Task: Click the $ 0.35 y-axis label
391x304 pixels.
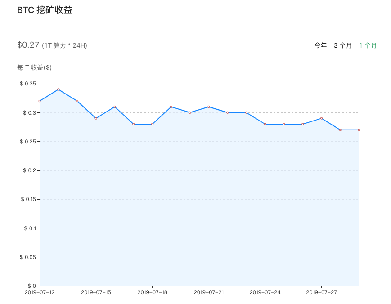Action: (28, 84)
